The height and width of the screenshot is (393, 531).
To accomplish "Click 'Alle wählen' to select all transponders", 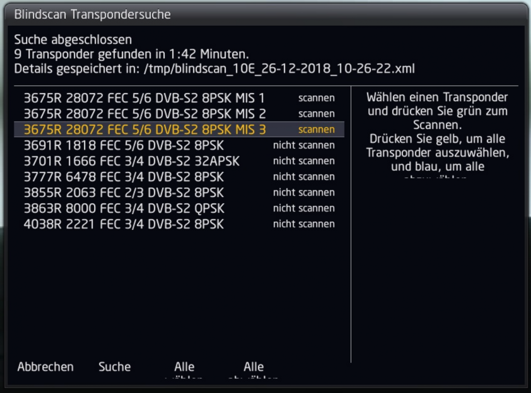I will 184,368.
